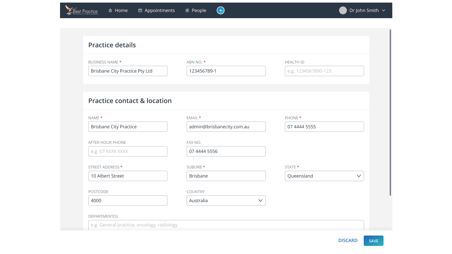452x254 pixels.
Task: Click the vertical scrollbar thumb
Action: pyautogui.click(x=390, y=112)
